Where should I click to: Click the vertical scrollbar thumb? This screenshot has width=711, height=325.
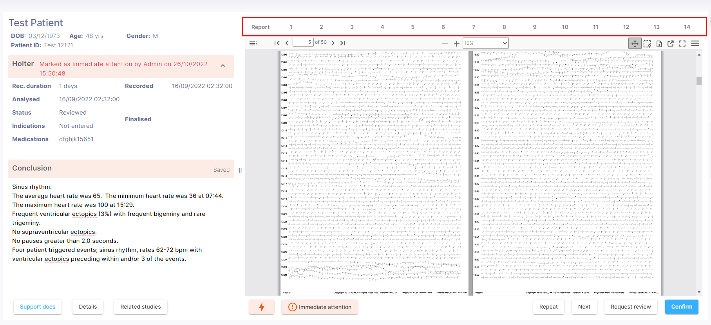click(699, 81)
